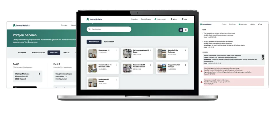This screenshot has height=113, width=275.
Task: Click the Partijen beheren page title
Action: 25,35
